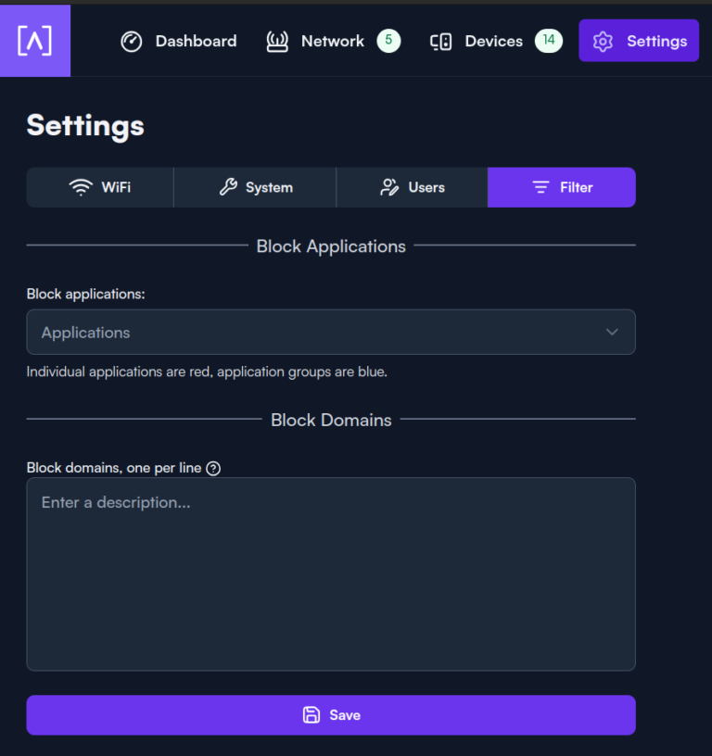Click the Settings gear icon
The height and width of the screenshot is (756, 712).
[x=604, y=42]
